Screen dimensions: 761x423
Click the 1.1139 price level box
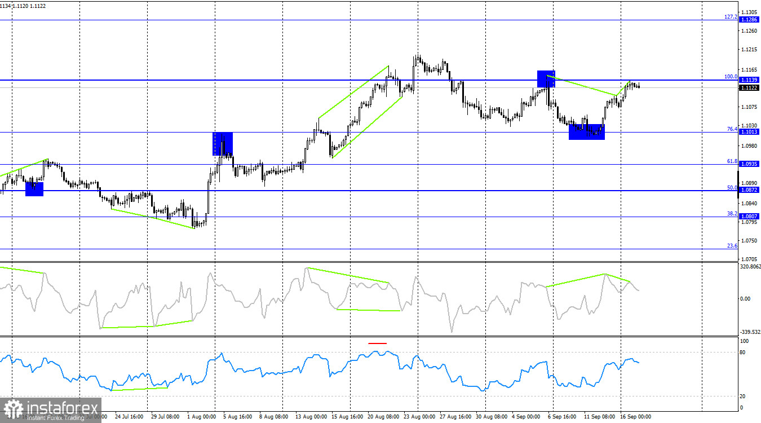coord(749,81)
